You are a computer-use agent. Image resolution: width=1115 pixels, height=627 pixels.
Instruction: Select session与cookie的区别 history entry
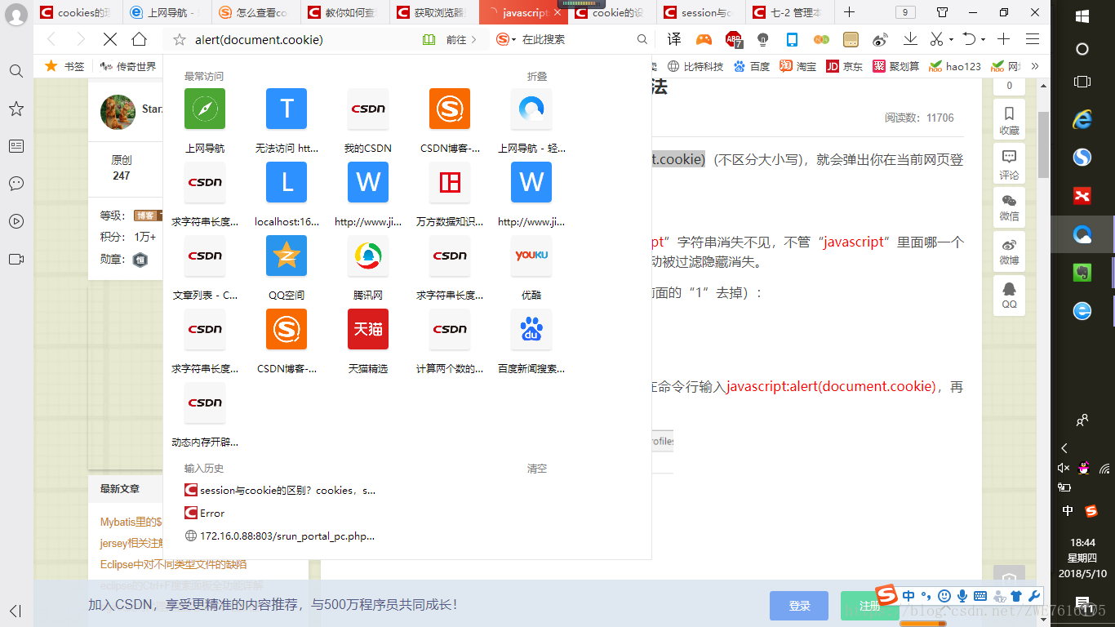tap(281, 490)
